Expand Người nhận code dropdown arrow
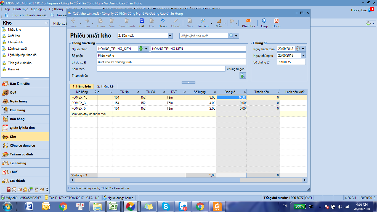The image size is (377, 212). [x=146, y=49]
